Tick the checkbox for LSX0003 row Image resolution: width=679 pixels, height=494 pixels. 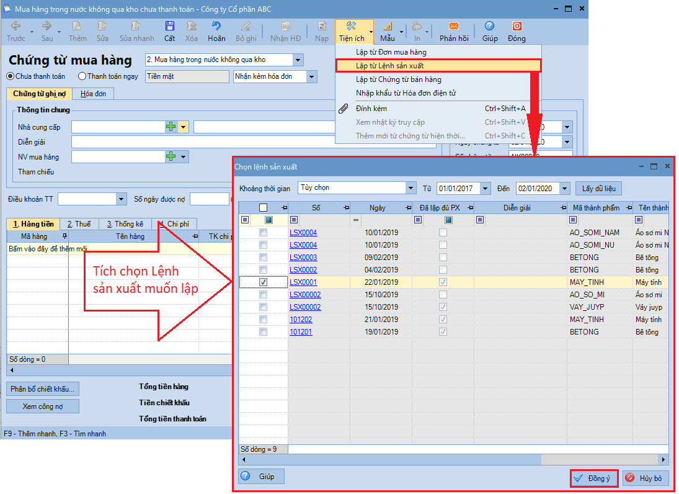coord(264,258)
